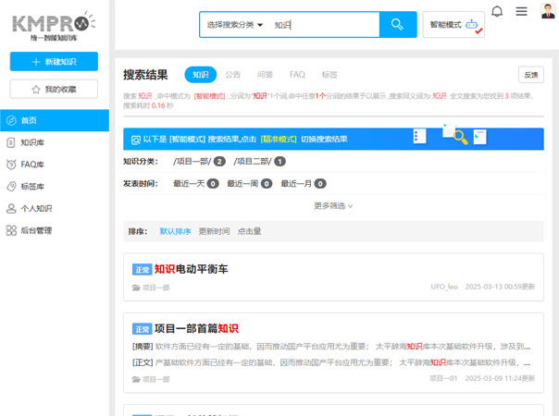The image size is (559, 416).
Task: Click the magnifier search button
Action: point(398,25)
